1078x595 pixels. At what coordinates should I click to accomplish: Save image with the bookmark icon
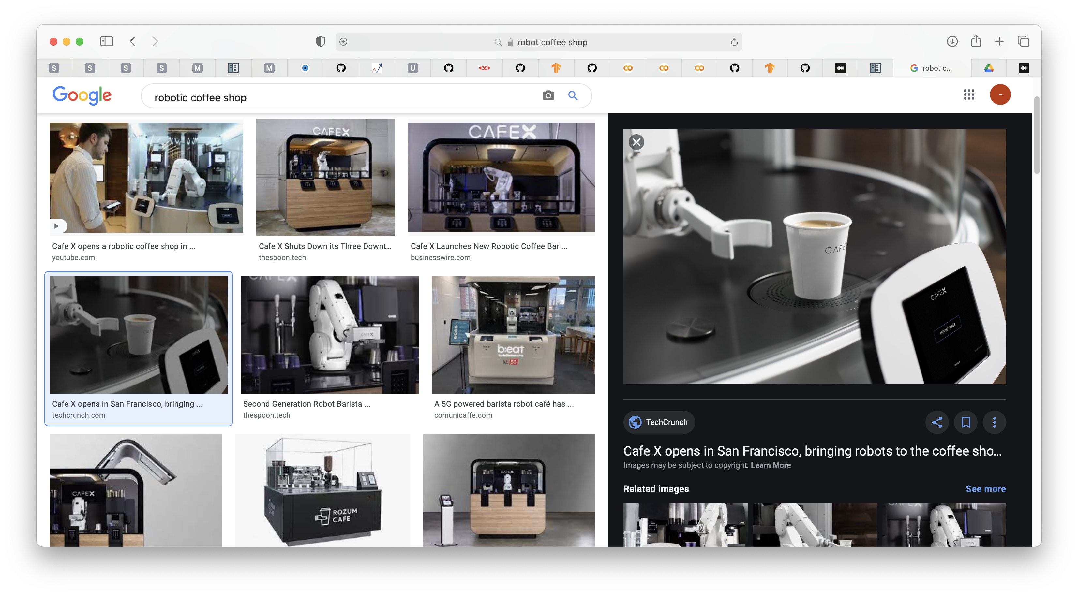click(966, 422)
